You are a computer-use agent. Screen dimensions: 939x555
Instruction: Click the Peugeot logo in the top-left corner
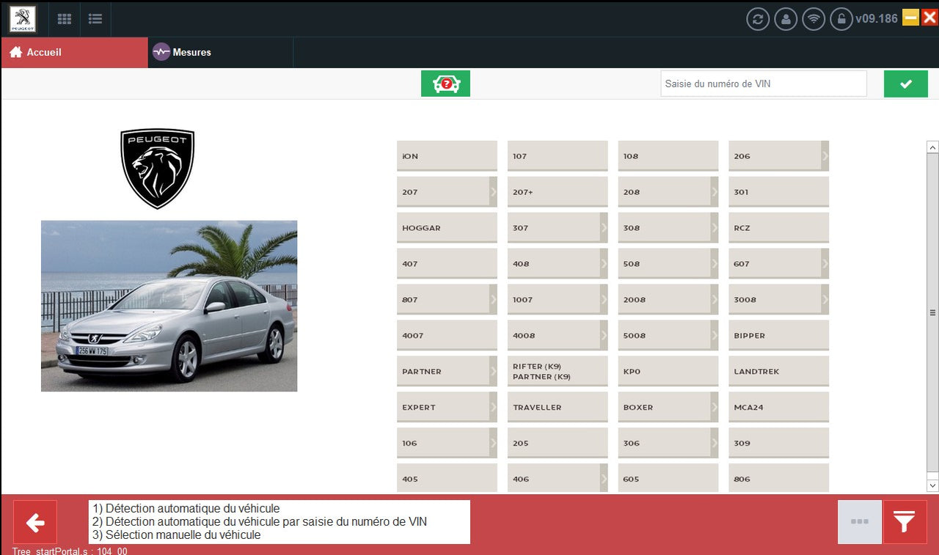pyautogui.click(x=22, y=19)
